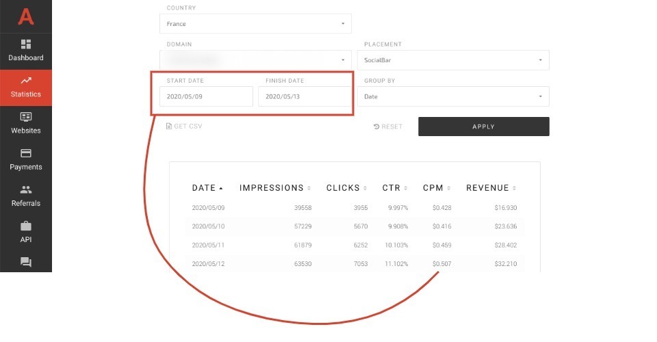
Task: Click the Apply button
Action: (x=484, y=127)
